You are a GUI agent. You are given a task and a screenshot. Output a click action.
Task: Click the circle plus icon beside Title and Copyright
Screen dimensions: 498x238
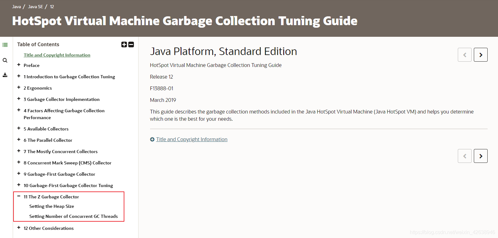(152, 140)
